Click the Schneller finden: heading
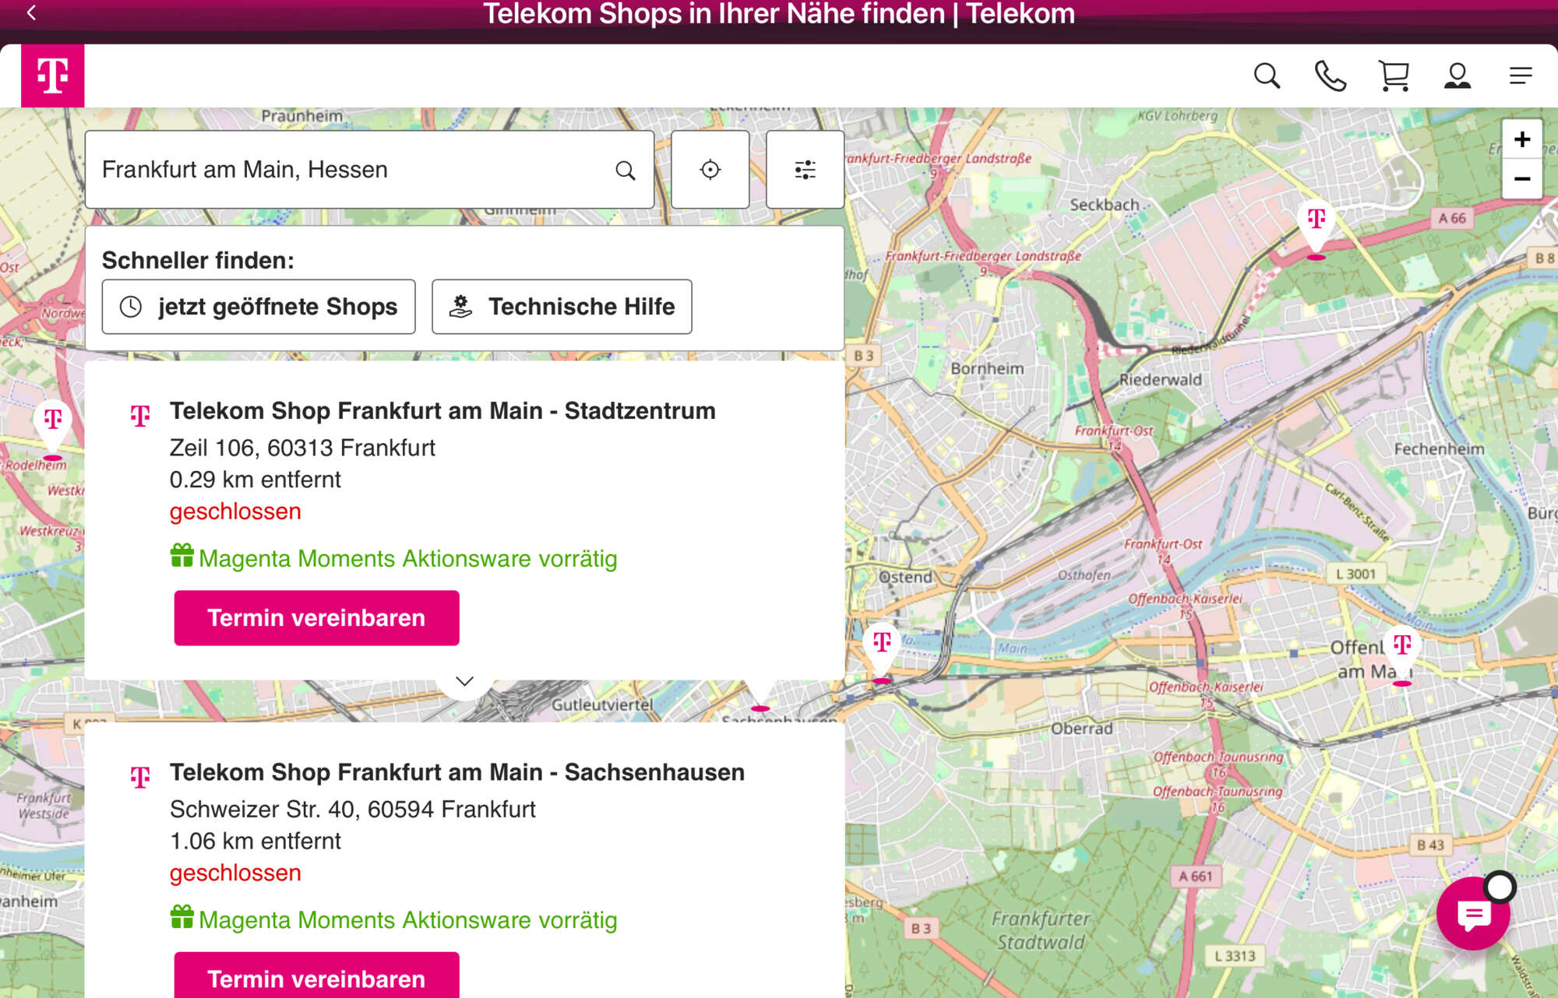 tap(198, 260)
